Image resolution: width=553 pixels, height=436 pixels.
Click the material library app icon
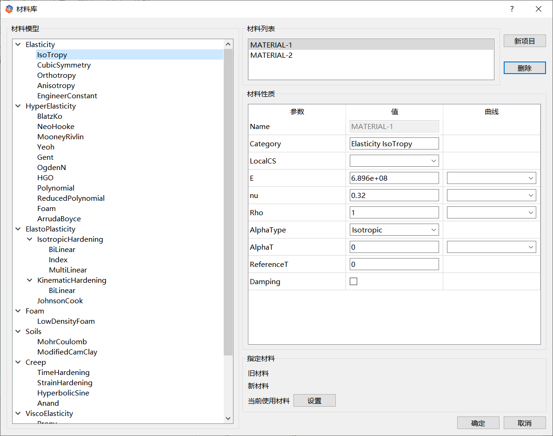coord(9,9)
